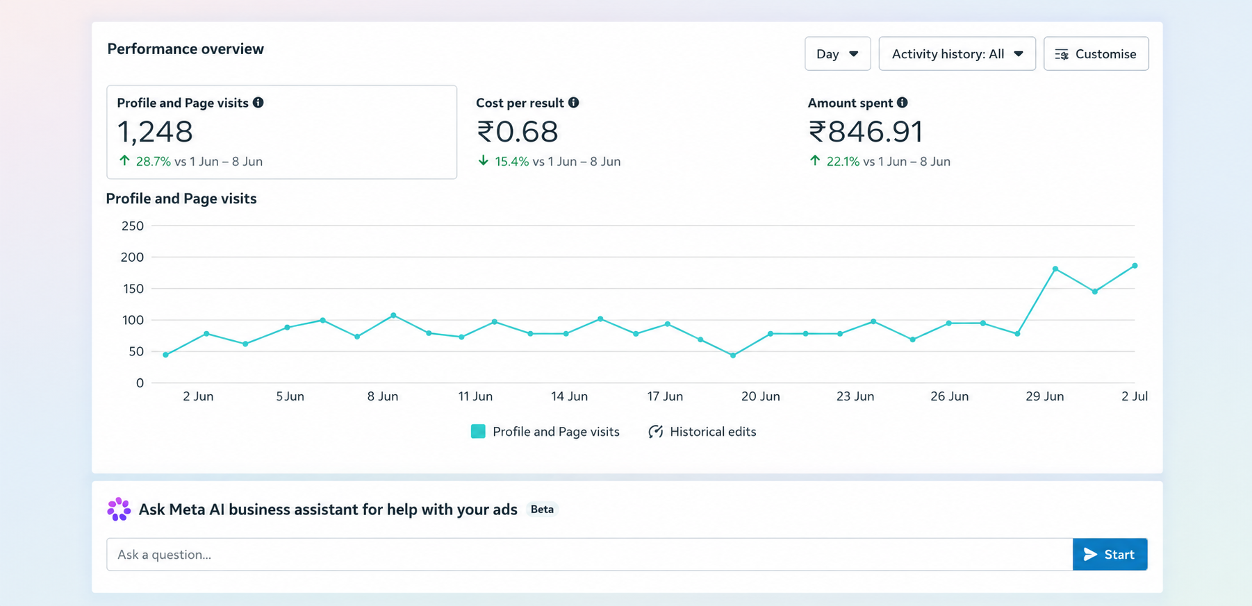Viewport: 1252px width, 606px height.
Task: Select the Cost per result metric
Action: coord(548,132)
